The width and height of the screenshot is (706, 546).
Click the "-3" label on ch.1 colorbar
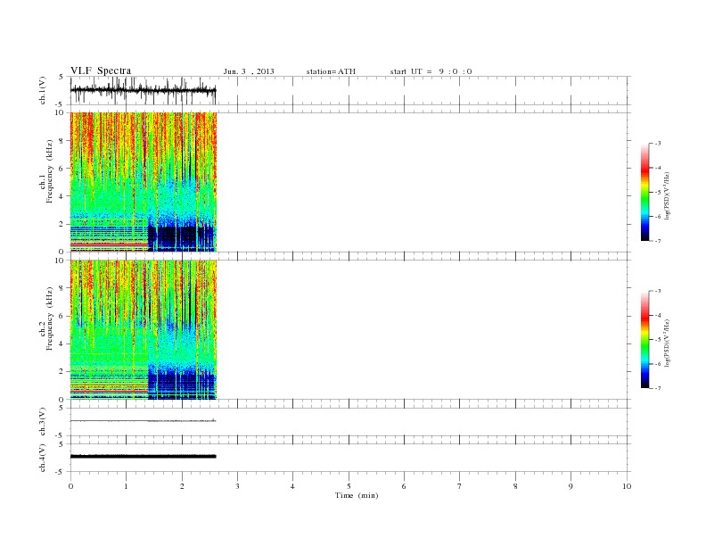(657, 144)
